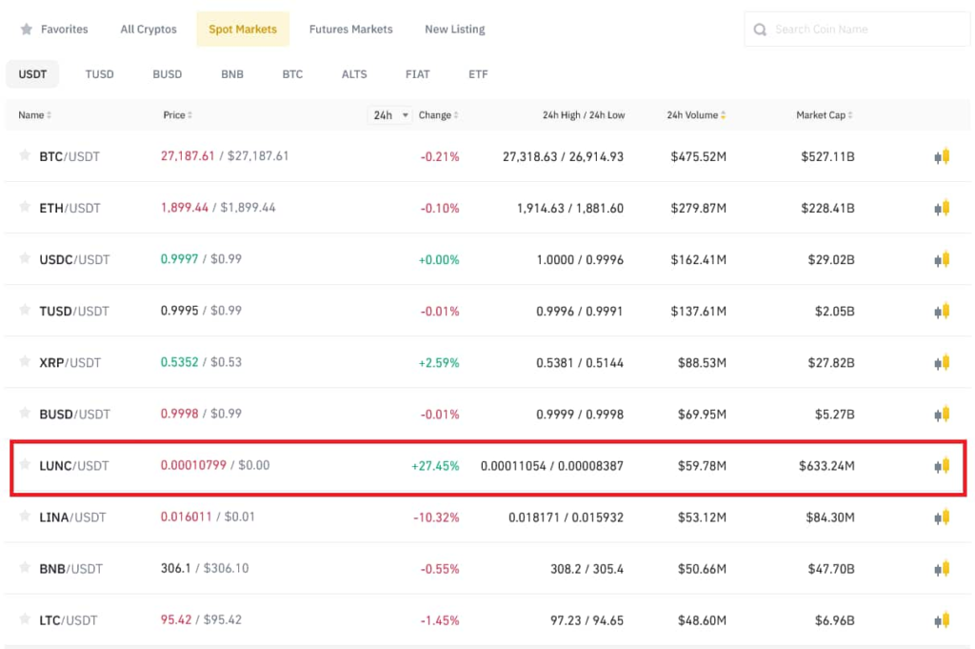The image size is (975, 649).
Task: Favorite TUSD/USDT with its star
Action: coord(25,310)
